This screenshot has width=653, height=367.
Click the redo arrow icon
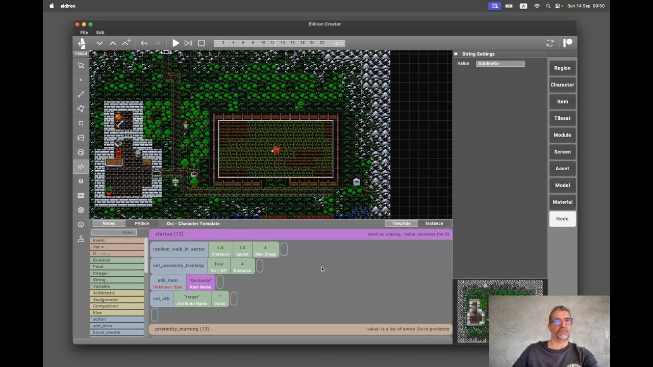[x=157, y=43]
